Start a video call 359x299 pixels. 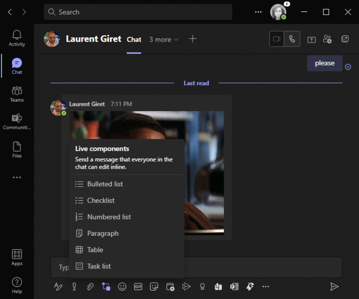pos(276,39)
